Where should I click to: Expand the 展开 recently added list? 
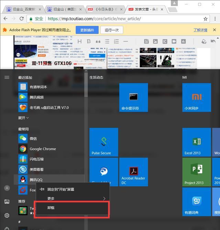point(23,118)
